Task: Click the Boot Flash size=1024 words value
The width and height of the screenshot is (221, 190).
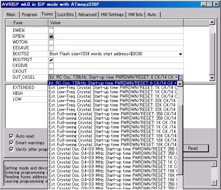Action: 96,54
